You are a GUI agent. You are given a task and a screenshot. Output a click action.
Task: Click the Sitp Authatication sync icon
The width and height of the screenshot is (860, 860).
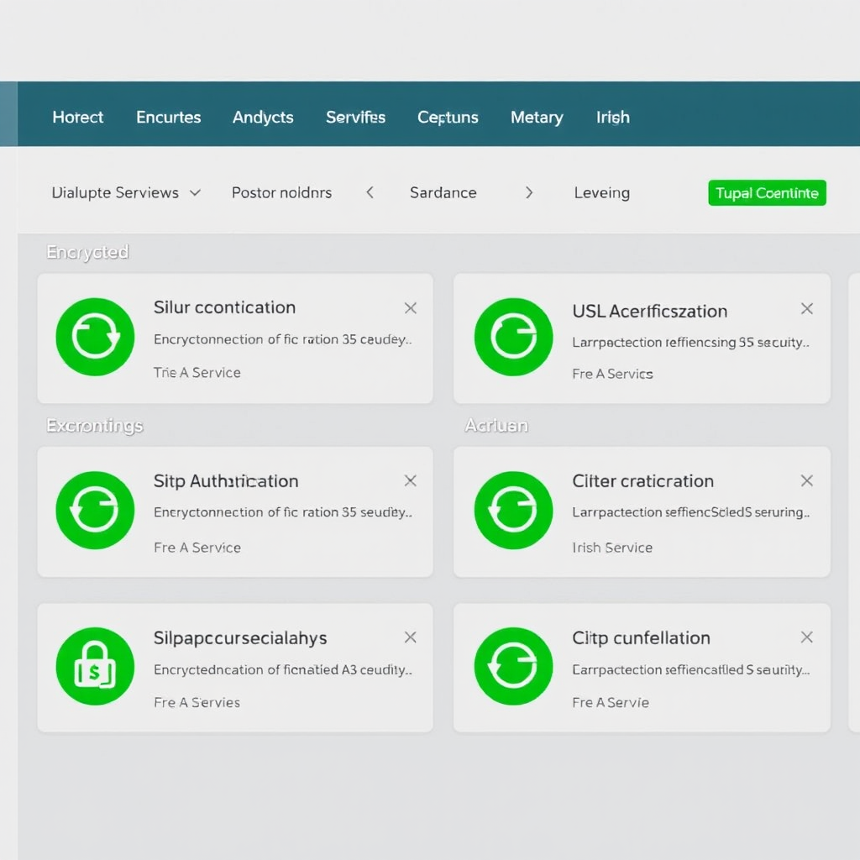95,510
